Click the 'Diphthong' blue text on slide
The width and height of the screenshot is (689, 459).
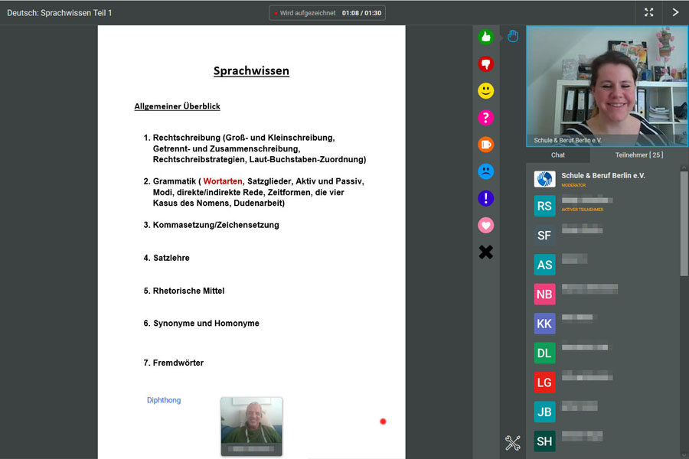(x=164, y=400)
